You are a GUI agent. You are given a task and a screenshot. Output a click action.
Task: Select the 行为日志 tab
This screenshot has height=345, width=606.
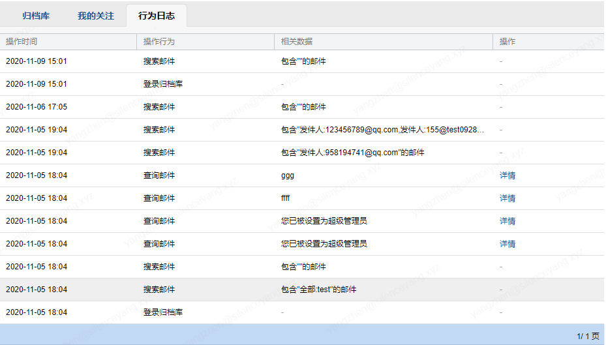coord(156,16)
